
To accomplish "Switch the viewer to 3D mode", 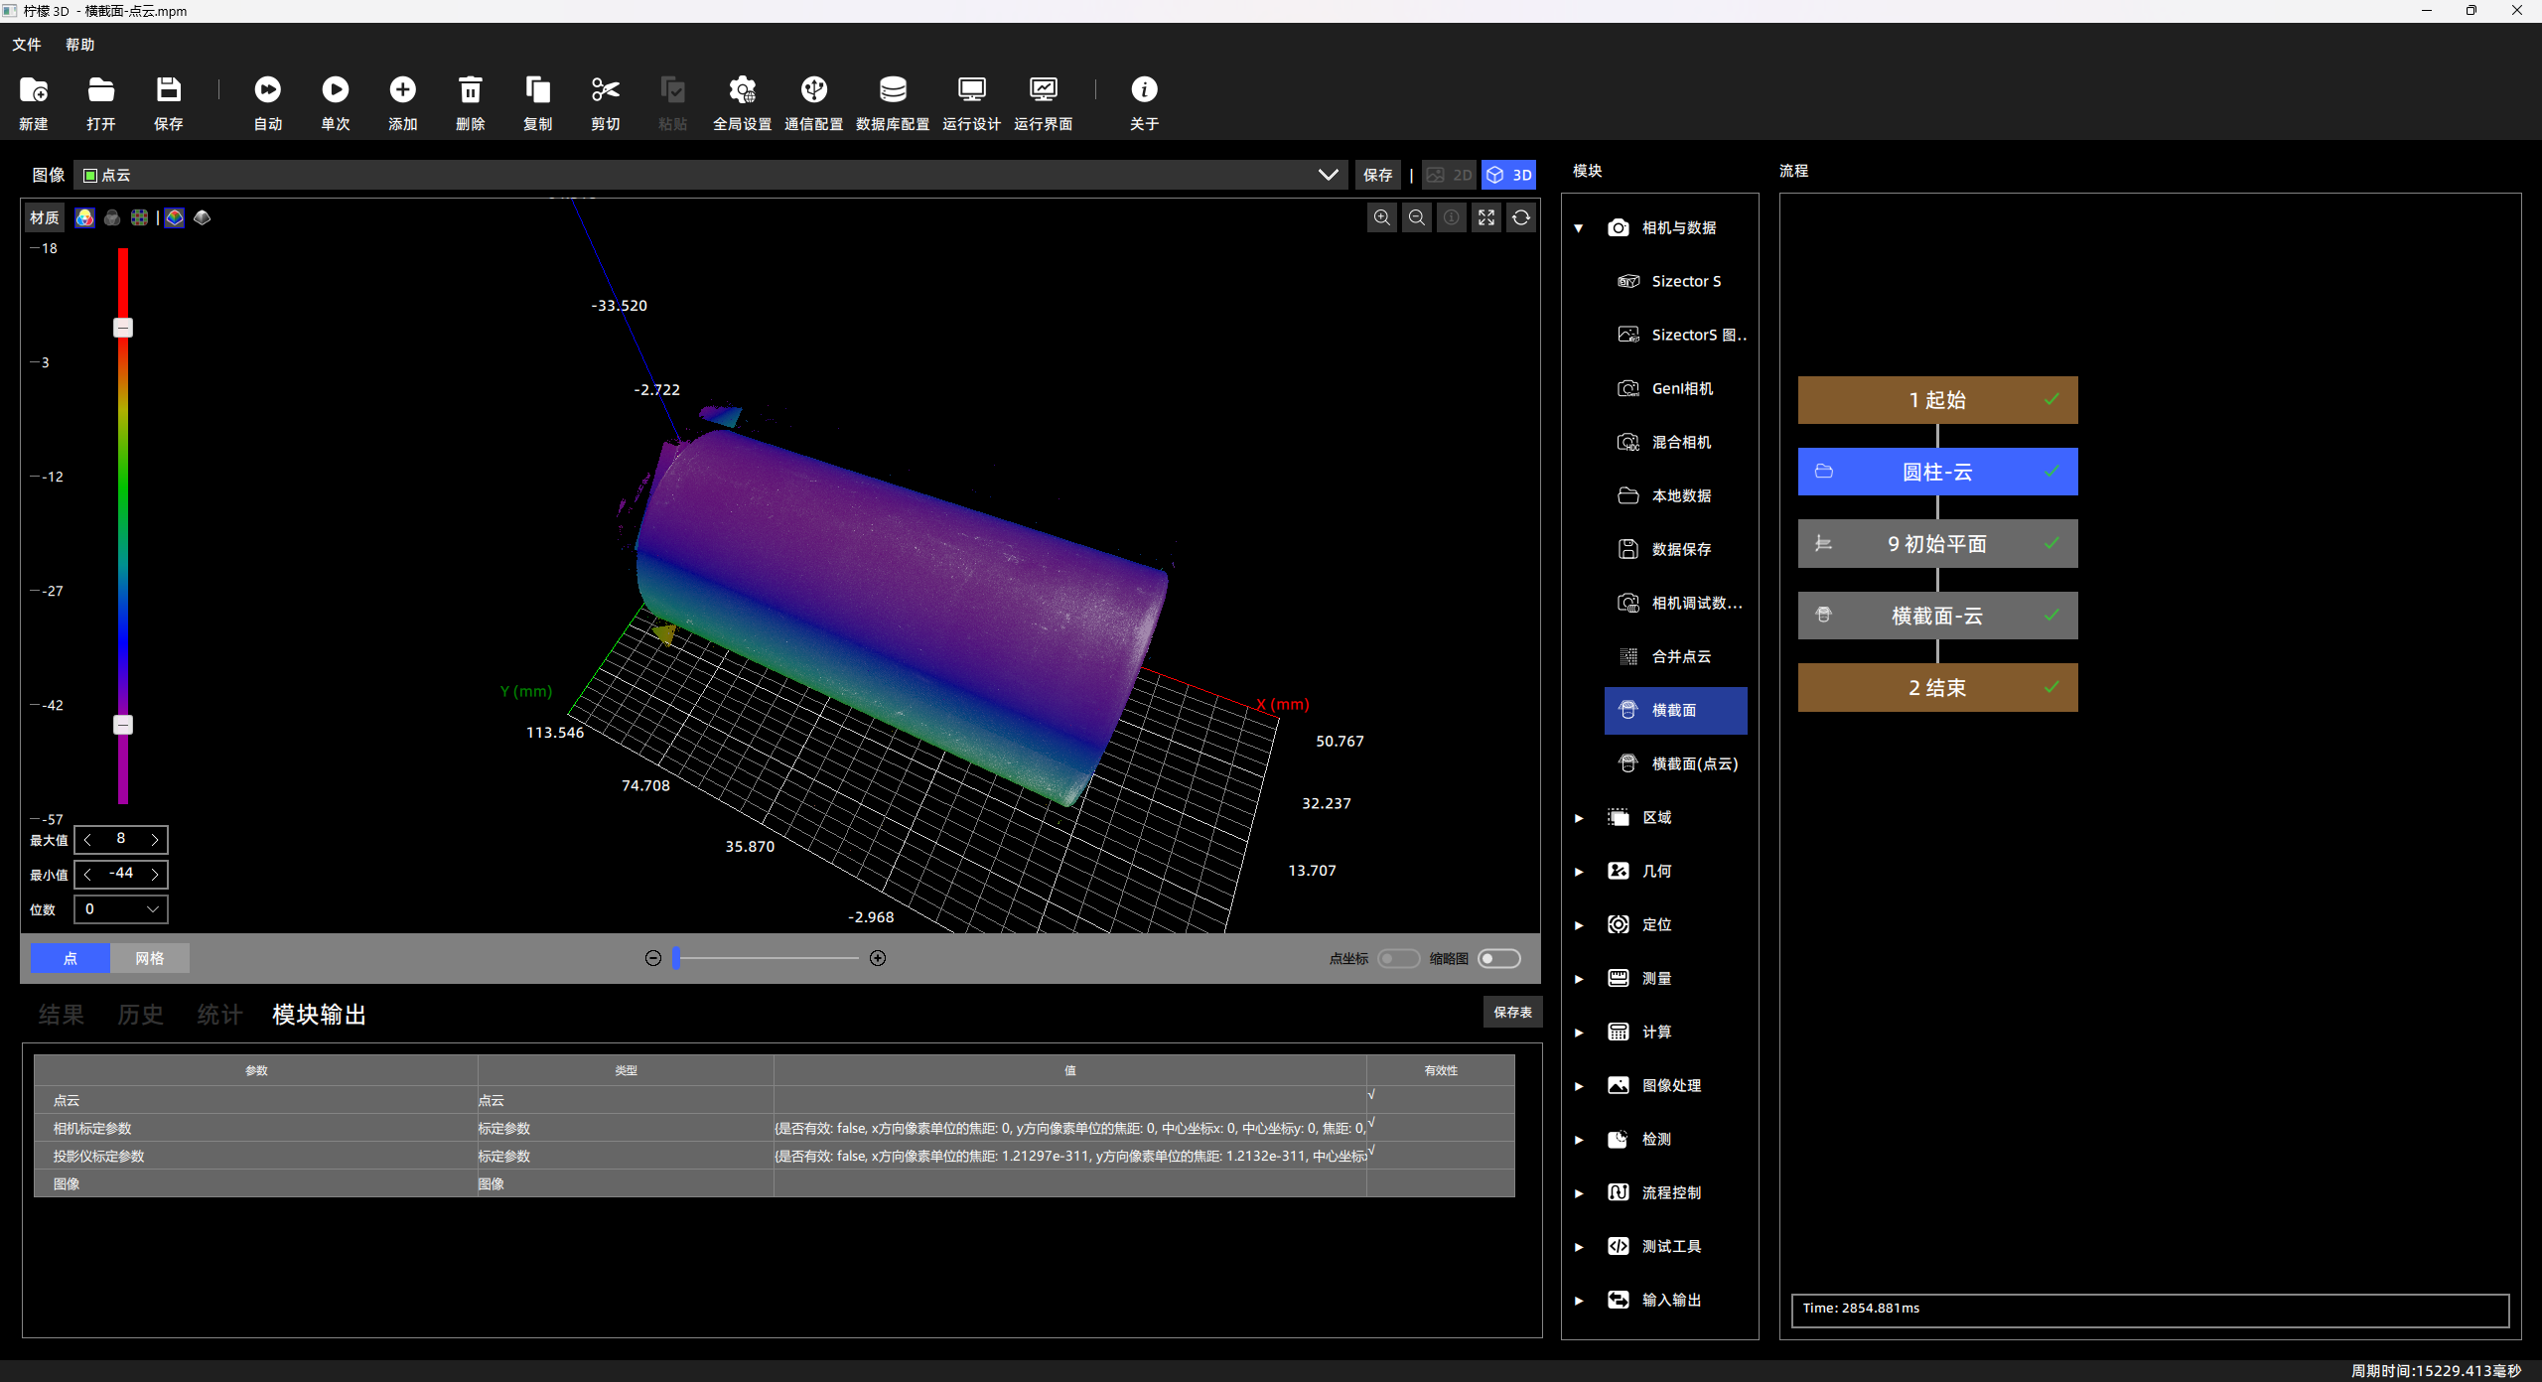I will pos(1509,175).
